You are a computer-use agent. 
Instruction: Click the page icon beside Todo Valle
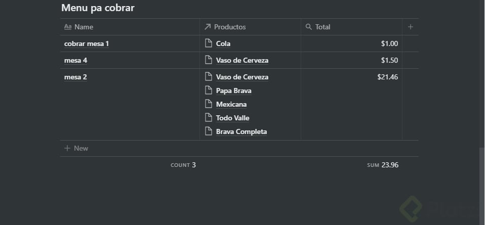pos(209,117)
